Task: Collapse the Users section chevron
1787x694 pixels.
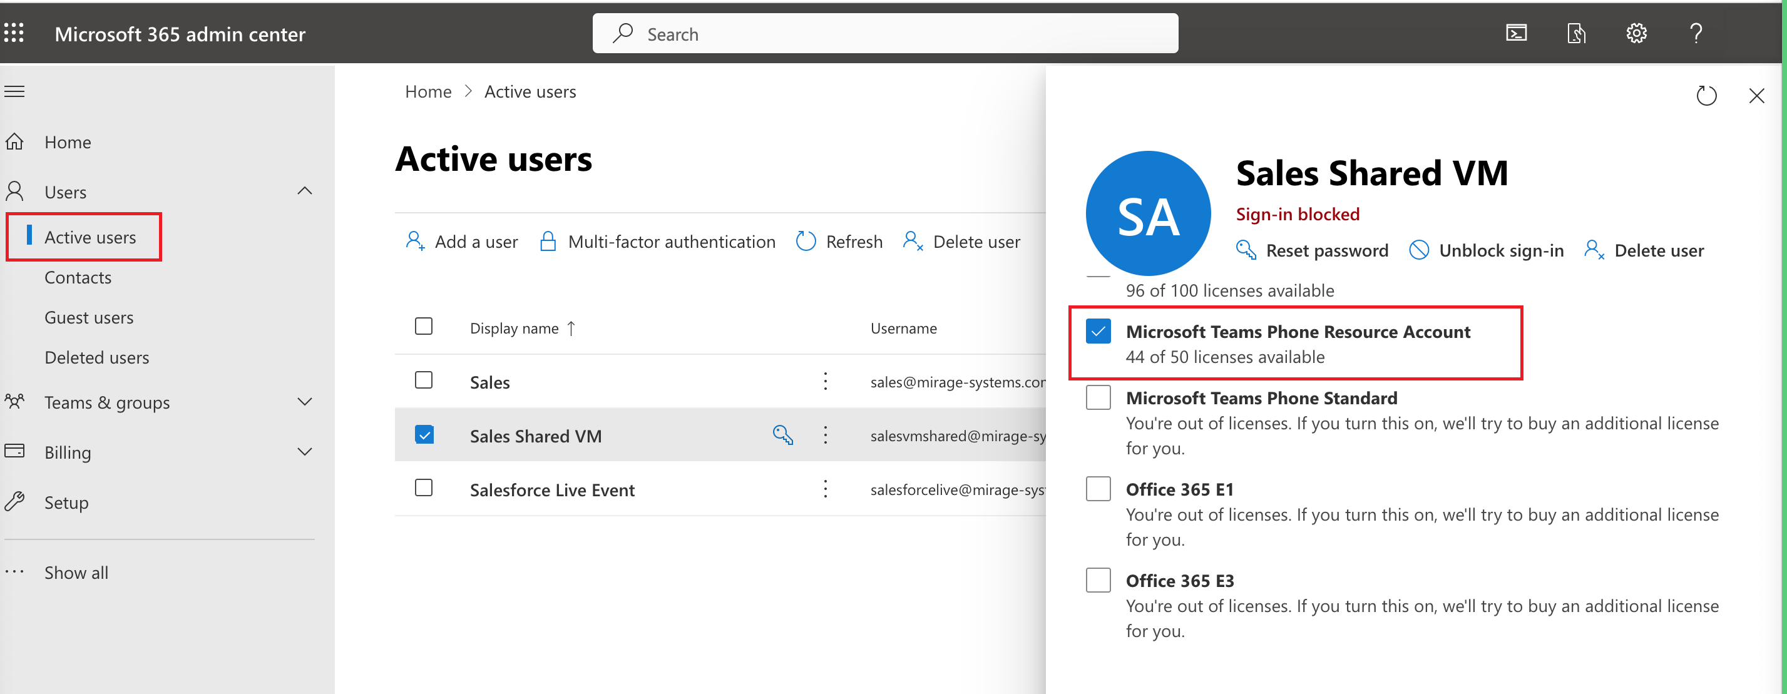Action: [305, 191]
